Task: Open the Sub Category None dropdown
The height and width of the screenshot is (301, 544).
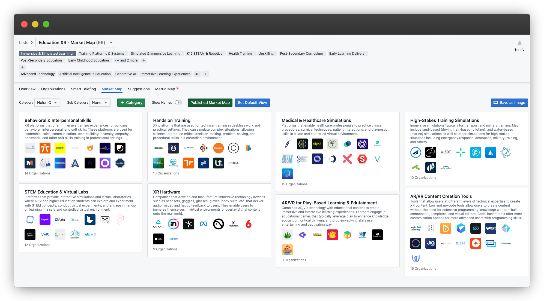Action: (100, 103)
